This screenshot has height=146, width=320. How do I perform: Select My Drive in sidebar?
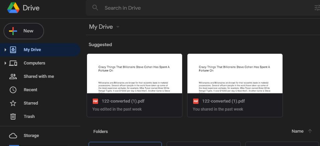[40, 50]
